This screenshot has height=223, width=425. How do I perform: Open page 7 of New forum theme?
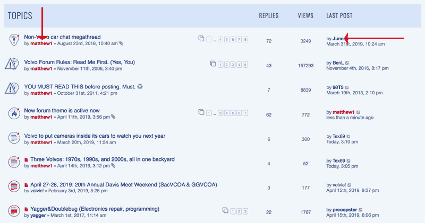245,113
